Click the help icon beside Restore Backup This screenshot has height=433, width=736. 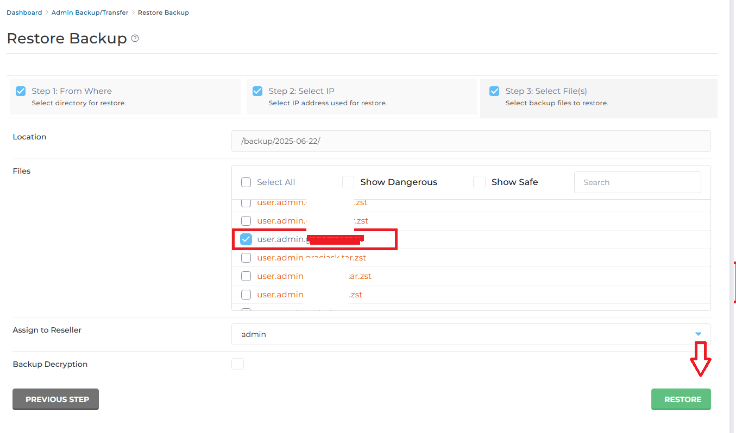point(135,39)
